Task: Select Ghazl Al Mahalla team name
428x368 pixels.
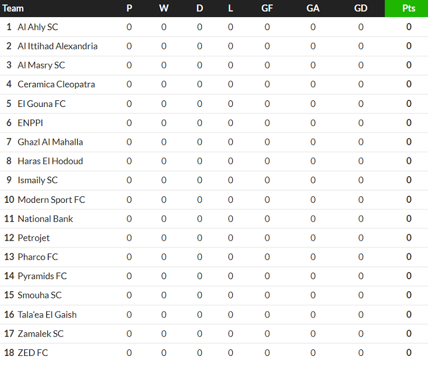Action: [x=50, y=142]
